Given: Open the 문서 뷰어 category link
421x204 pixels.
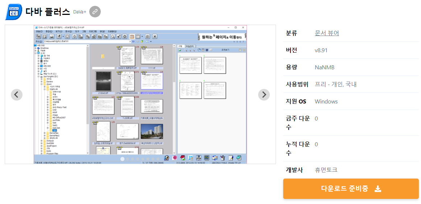Looking at the screenshot, I should click(327, 33).
